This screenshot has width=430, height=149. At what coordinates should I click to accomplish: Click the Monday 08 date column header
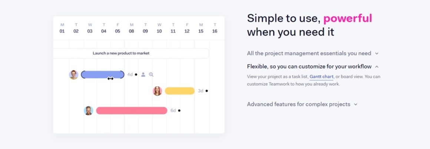[x=131, y=28]
